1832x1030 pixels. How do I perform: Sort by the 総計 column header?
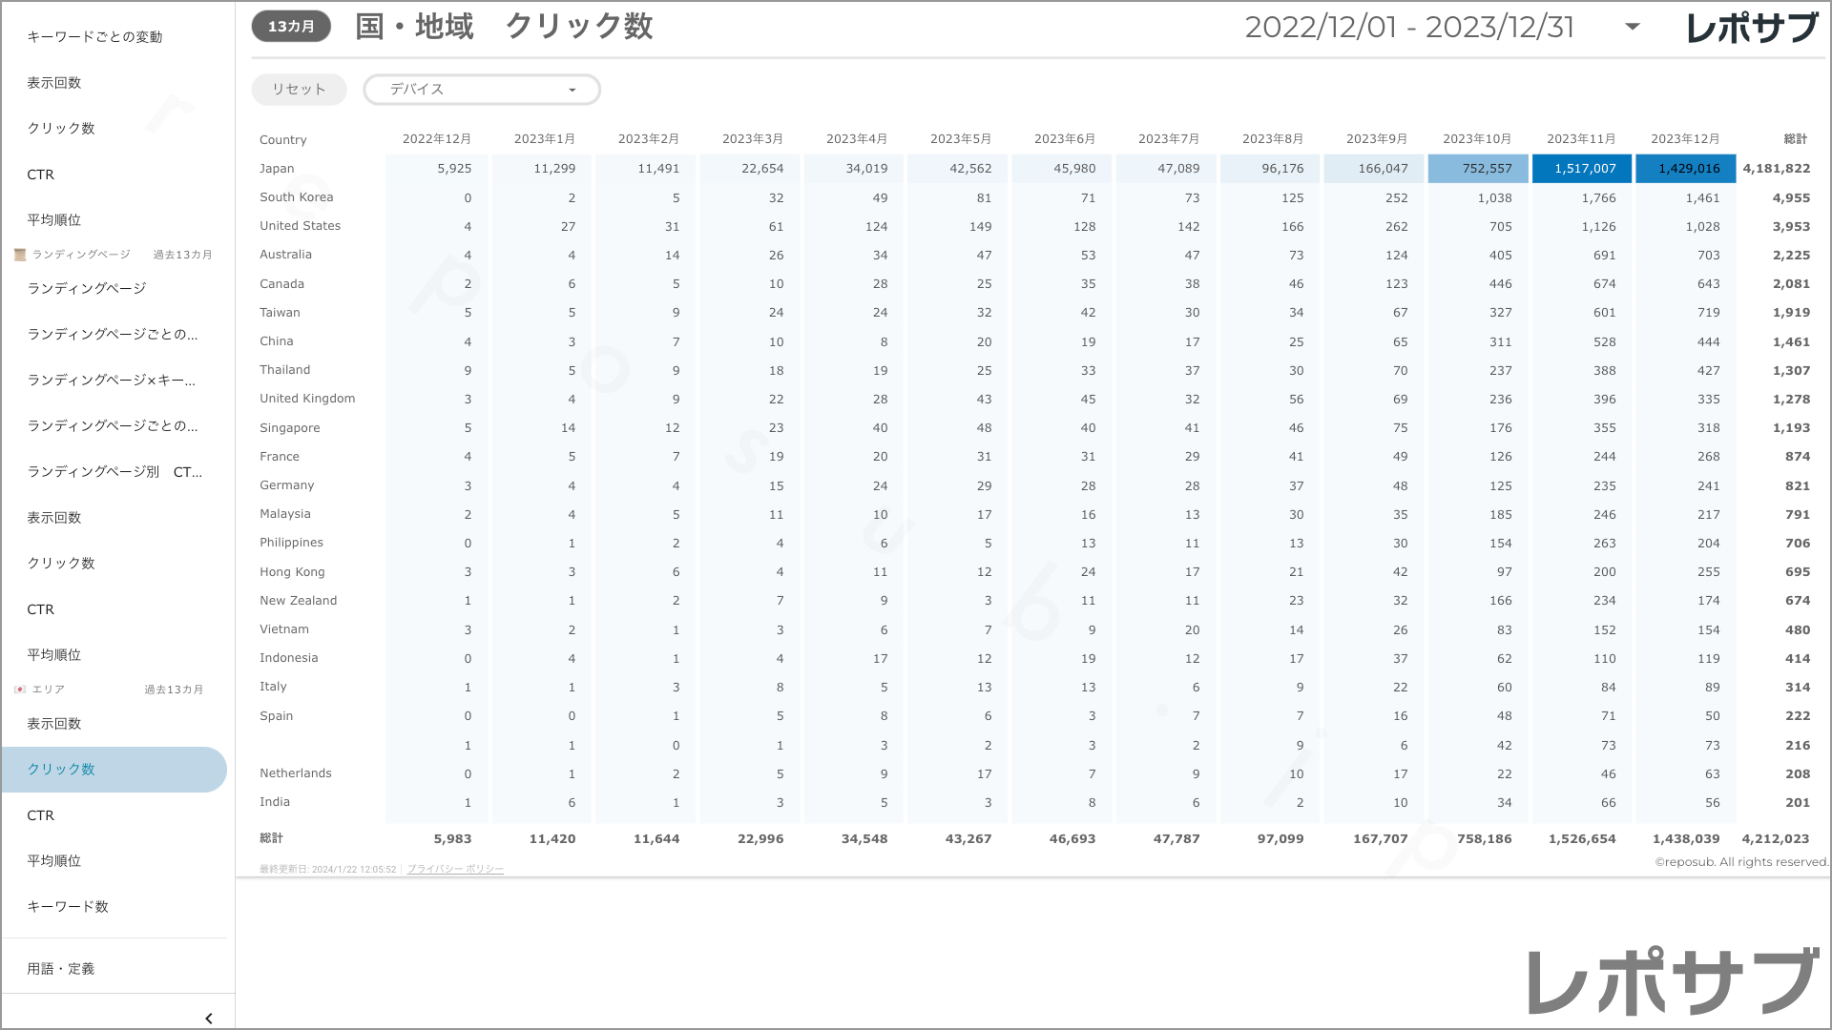pos(1795,139)
